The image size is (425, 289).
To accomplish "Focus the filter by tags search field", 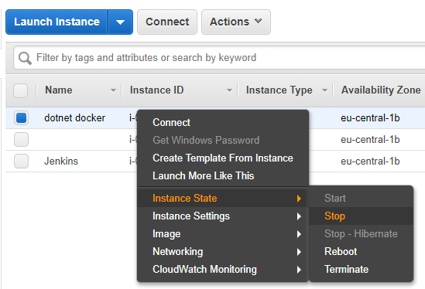I will coord(220,58).
